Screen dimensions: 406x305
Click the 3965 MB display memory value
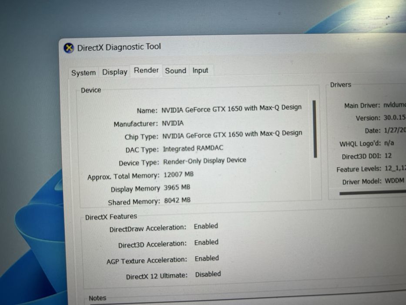coord(177,187)
